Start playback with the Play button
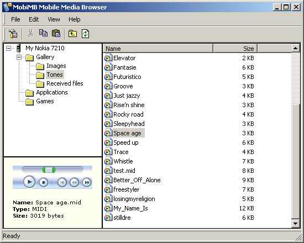The height and width of the screenshot is (243, 304). click(x=29, y=182)
